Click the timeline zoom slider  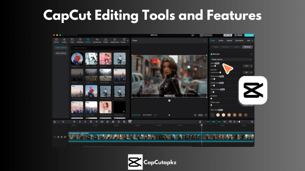(x=243, y=122)
